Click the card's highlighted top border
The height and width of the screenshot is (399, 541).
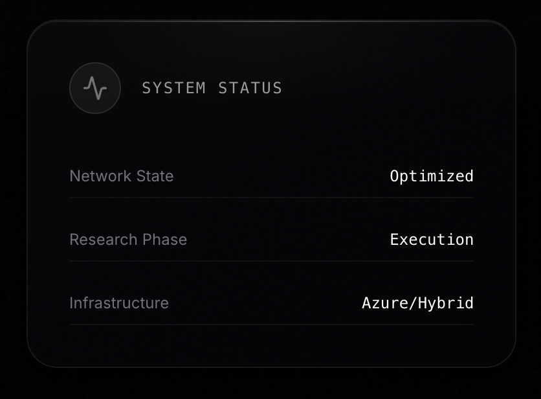click(x=271, y=21)
